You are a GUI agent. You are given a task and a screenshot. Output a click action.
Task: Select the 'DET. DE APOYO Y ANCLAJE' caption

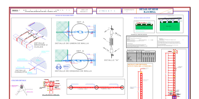[51, 95]
